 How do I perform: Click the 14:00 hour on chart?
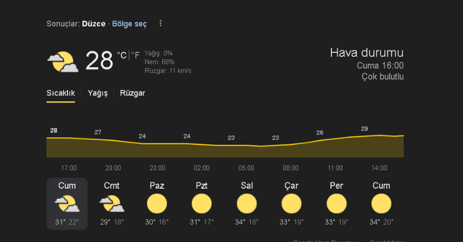(x=379, y=168)
